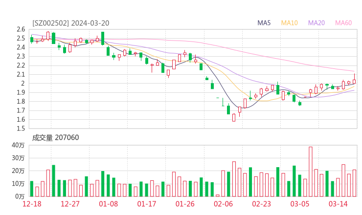The height and width of the screenshot is (215, 362).
Task: Click the 1.5 price axis label
Action: point(21,128)
